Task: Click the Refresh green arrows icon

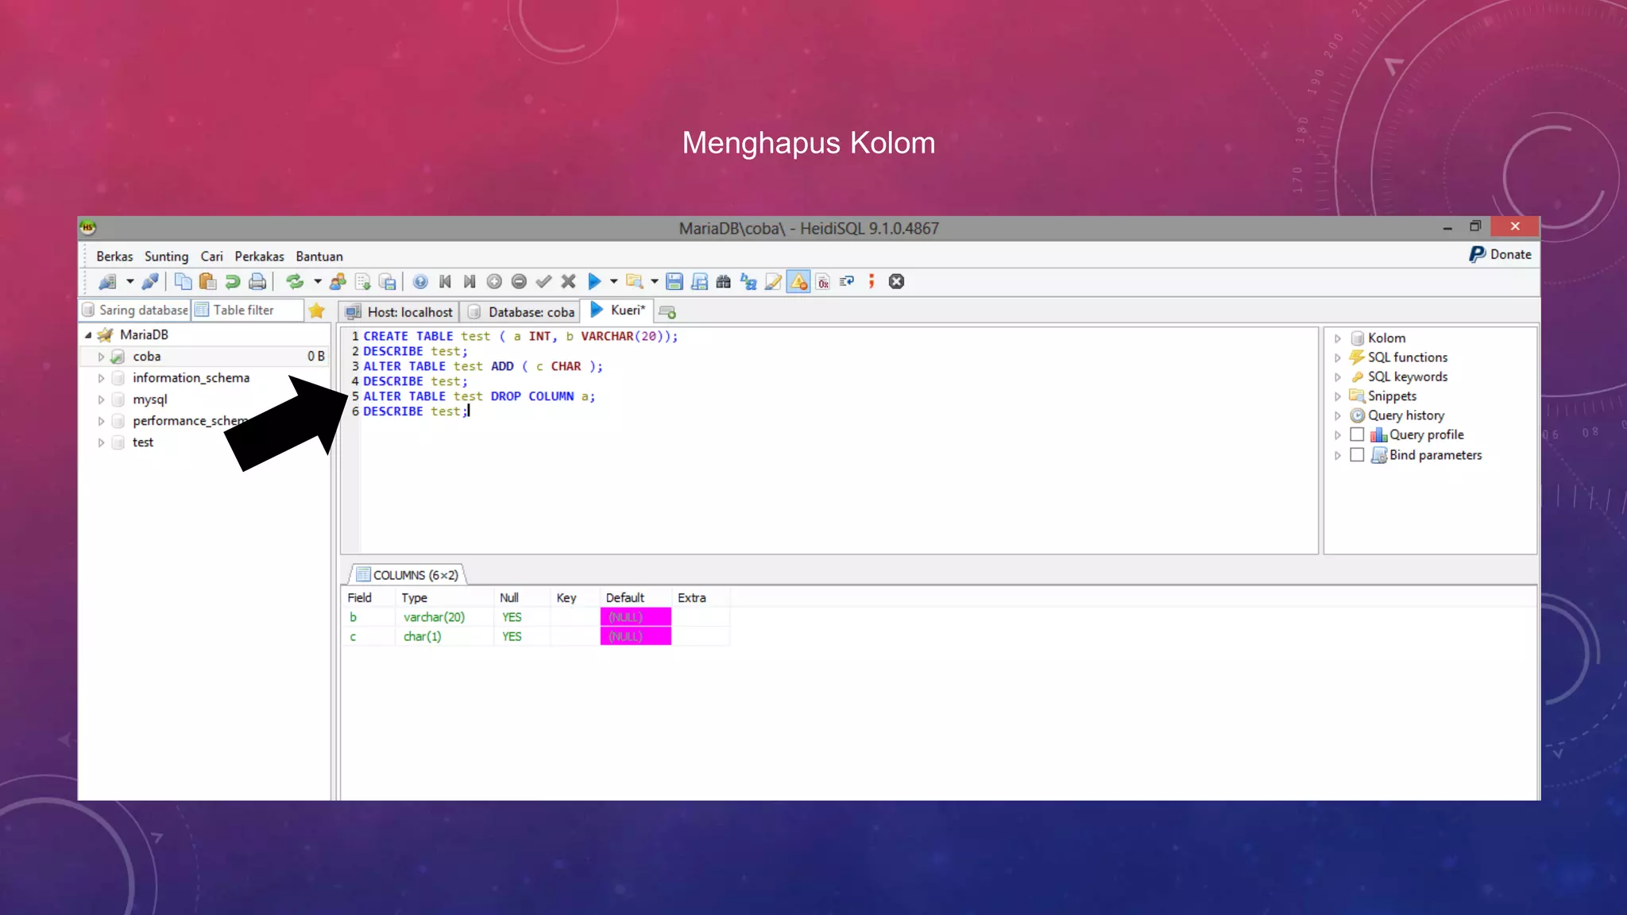Action: click(x=295, y=281)
